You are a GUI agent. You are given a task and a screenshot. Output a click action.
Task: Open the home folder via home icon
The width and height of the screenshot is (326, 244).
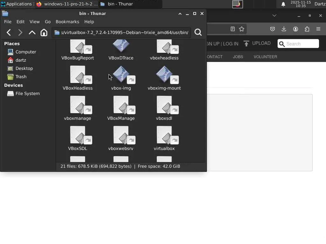click(44, 32)
